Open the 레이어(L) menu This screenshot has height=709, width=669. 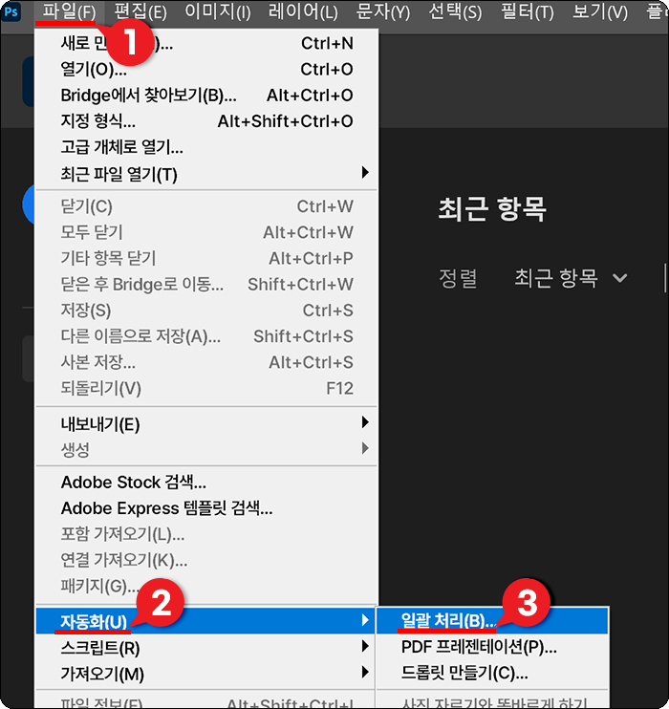click(x=303, y=11)
